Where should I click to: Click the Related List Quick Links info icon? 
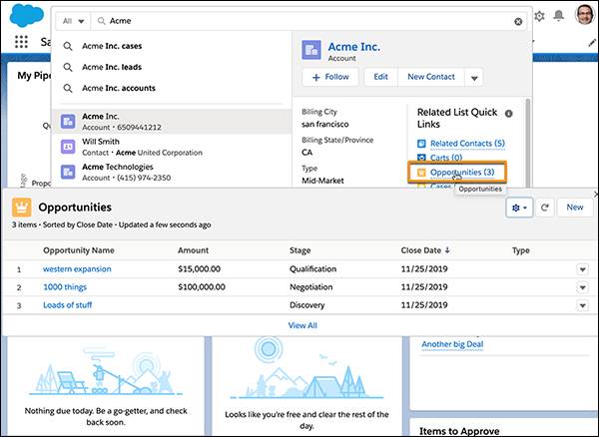[x=508, y=114]
